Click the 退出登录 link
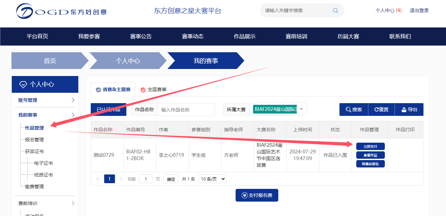Image resolution: width=446 pixels, height=216 pixels. pyautogui.click(x=419, y=10)
